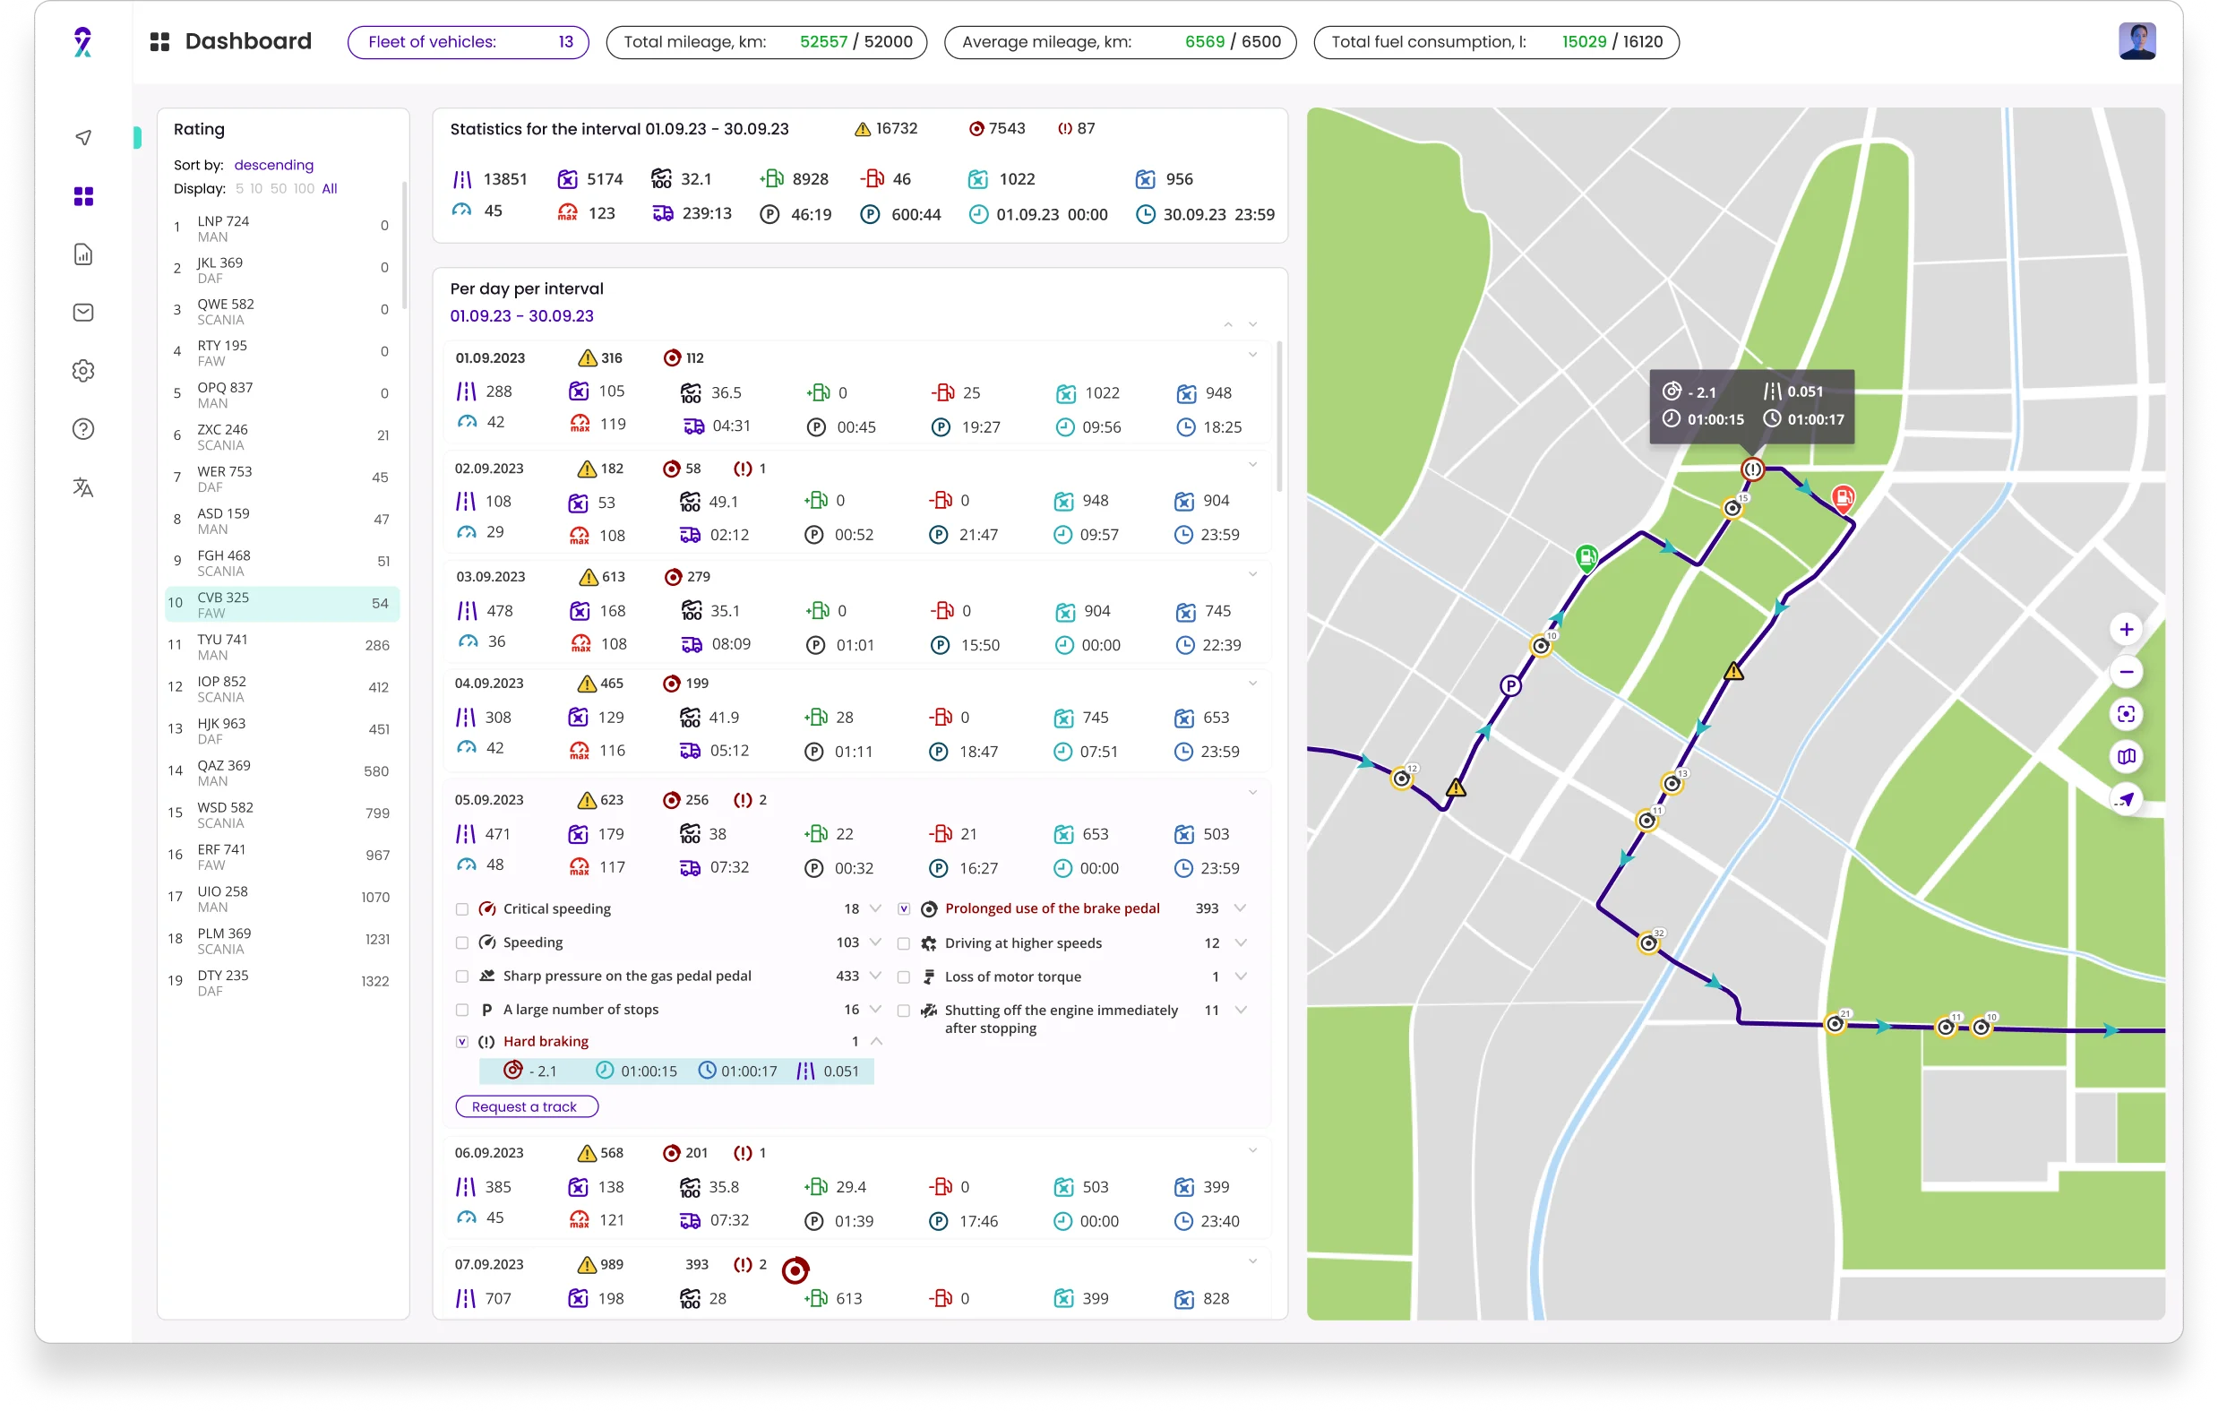
Task: Open the language translation sidebar icon
Action: [83, 487]
